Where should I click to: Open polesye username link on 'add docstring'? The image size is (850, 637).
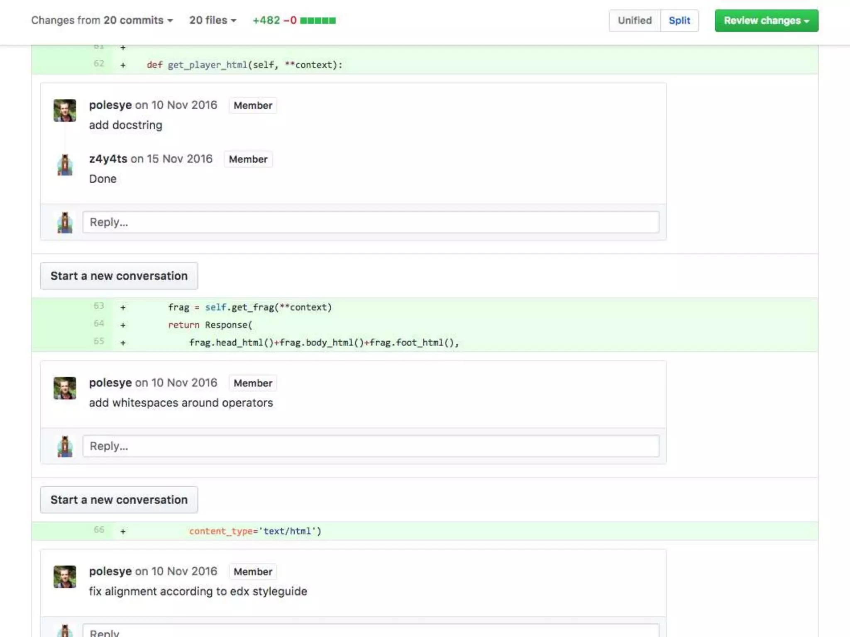click(110, 105)
